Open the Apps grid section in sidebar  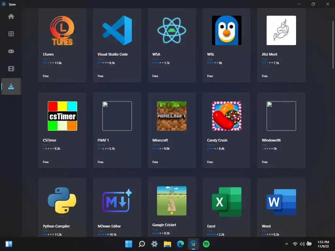point(11,34)
